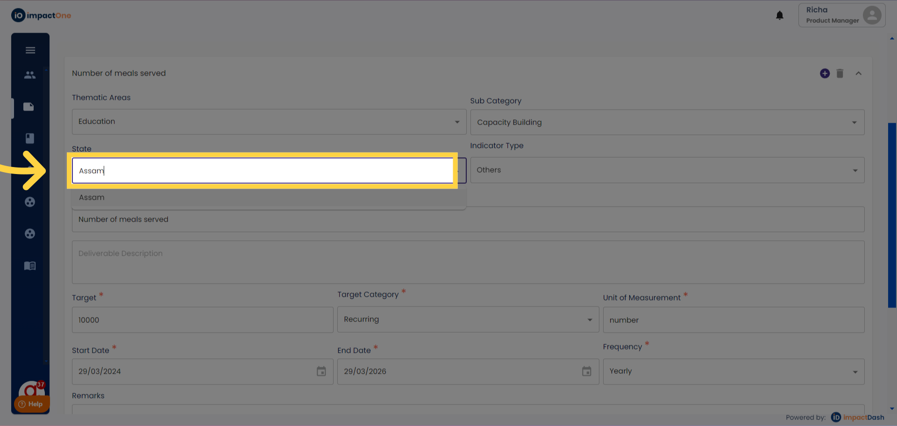The width and height of the screenshot is (897, 426).
Task: Click the page's vertical scrollbar thumb
Action: [x=892, y=215]
